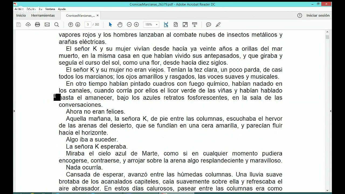Select the highlighter pen tool
This screenshot has width=345, height=194.
218,25
